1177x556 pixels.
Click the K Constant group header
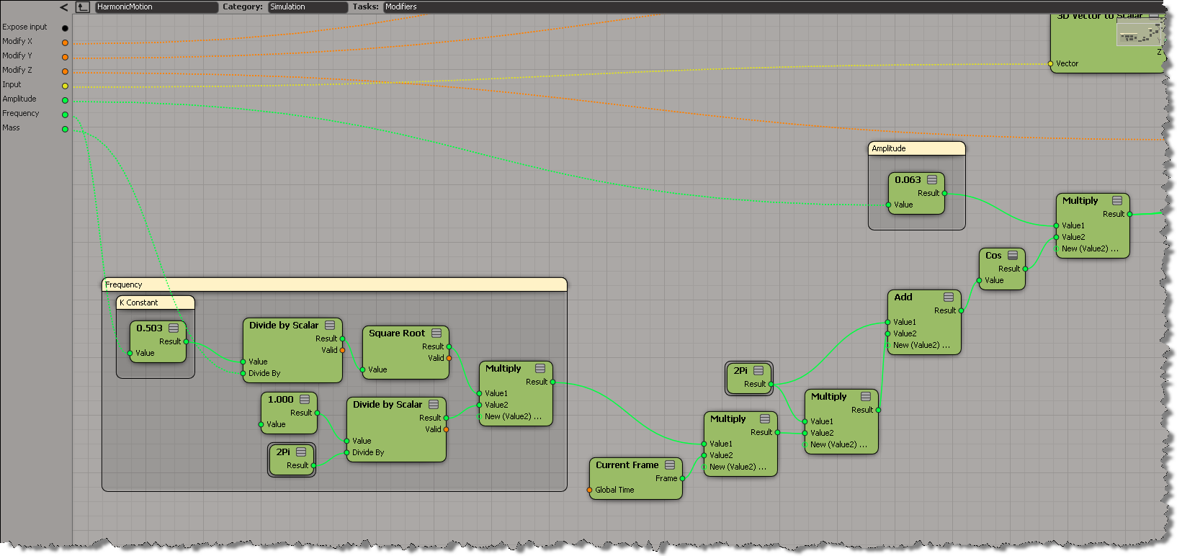pyautogui.click(x=155, y=303)
